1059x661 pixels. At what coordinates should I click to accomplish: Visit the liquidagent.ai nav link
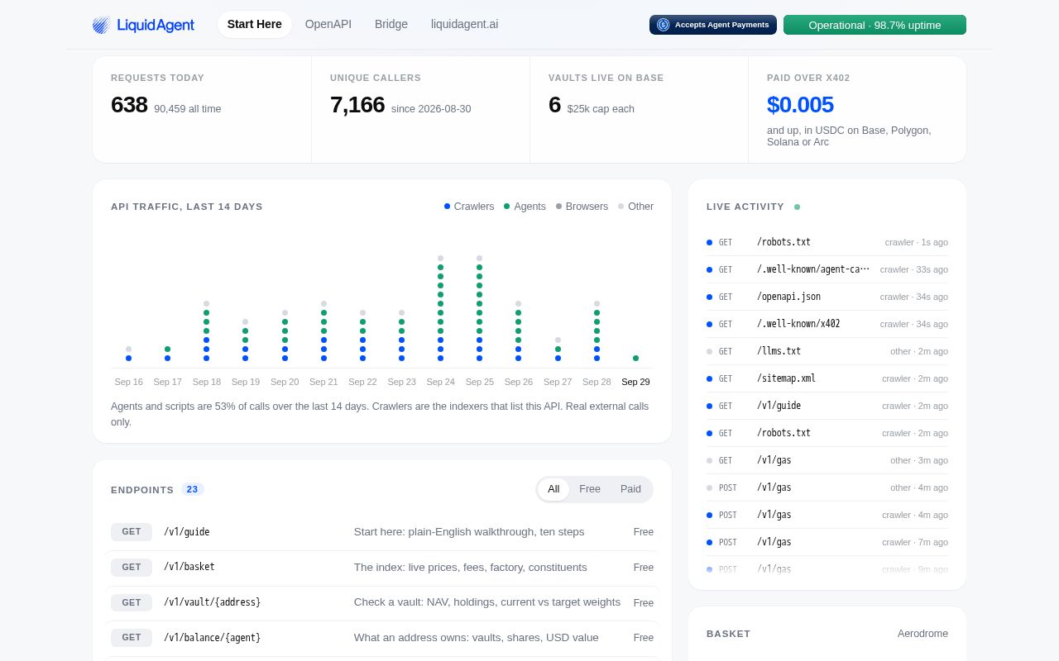465,25
